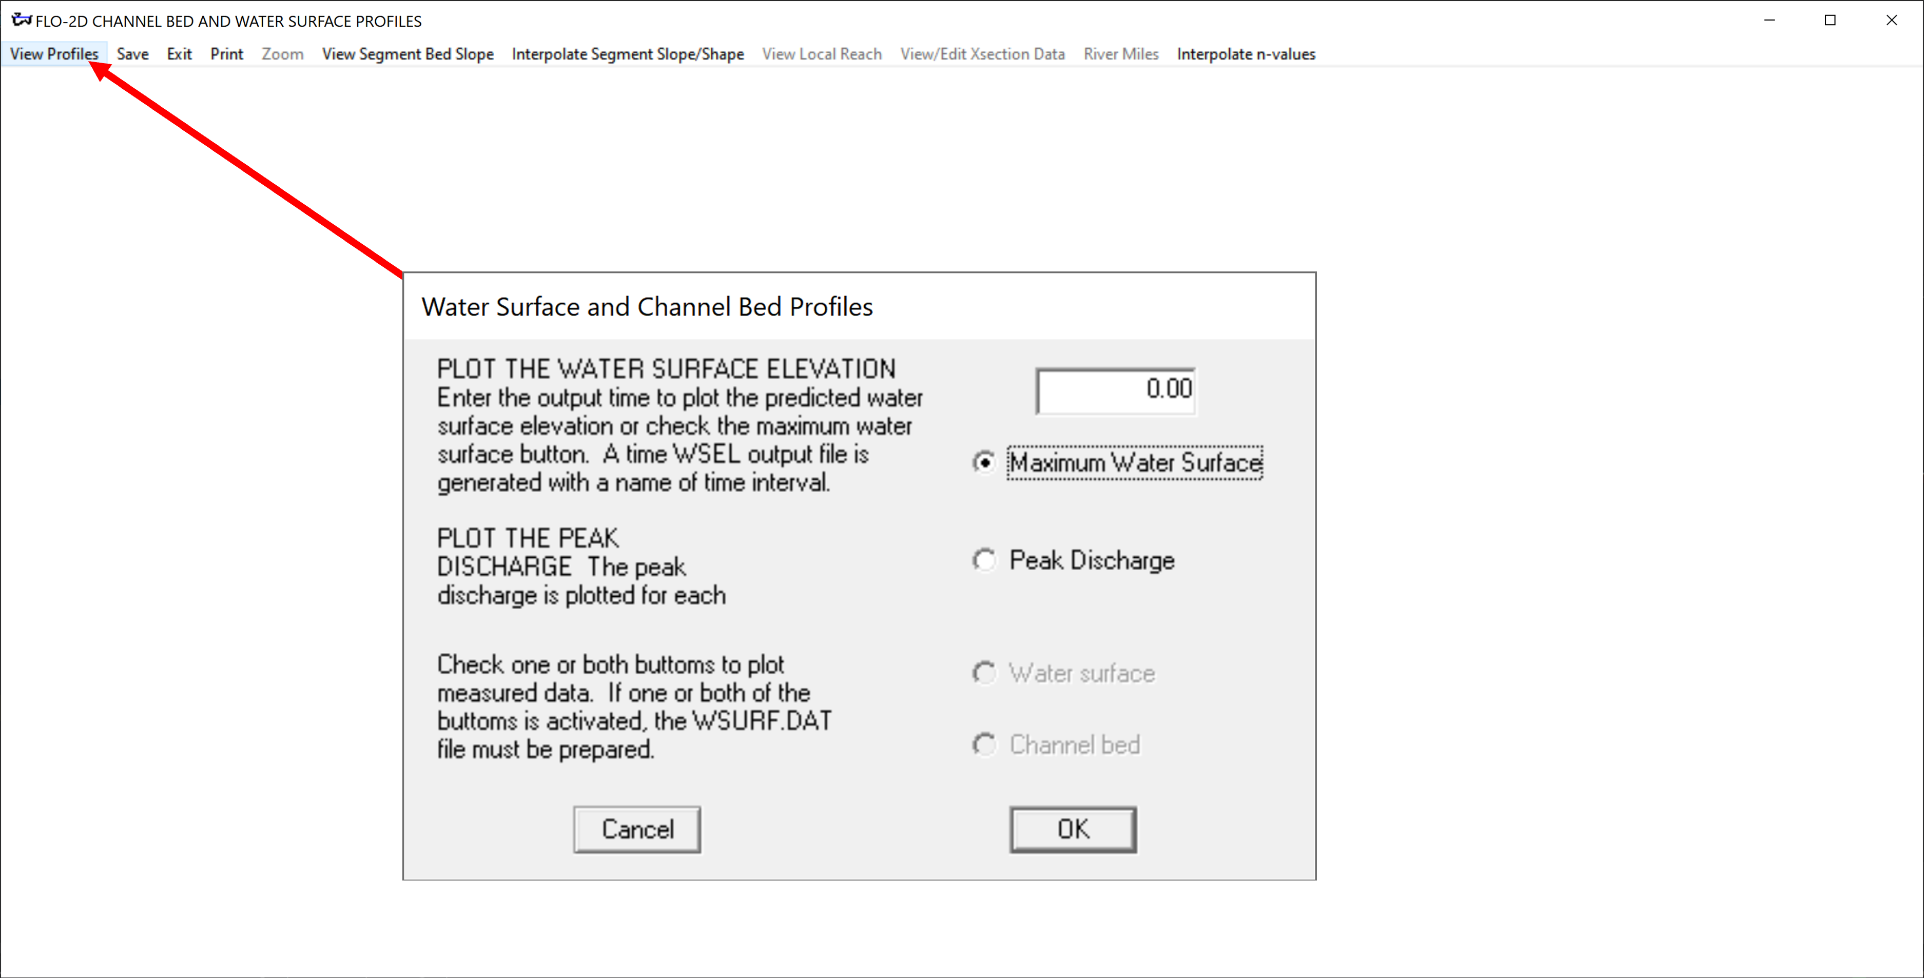Screen dimensions: 1924x978
Task: Select the Maximum Water Surface radio button
Action: tap(984, 463)
